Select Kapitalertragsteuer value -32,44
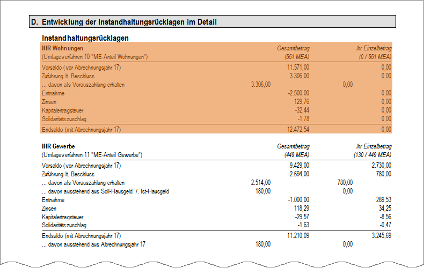Screen dimensions: 424x268 click(302, 110)
